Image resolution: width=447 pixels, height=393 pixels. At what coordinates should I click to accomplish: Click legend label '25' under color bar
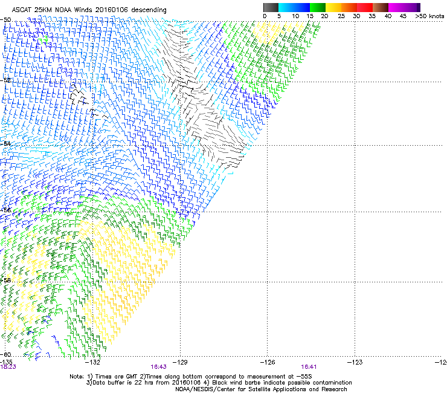341,16
